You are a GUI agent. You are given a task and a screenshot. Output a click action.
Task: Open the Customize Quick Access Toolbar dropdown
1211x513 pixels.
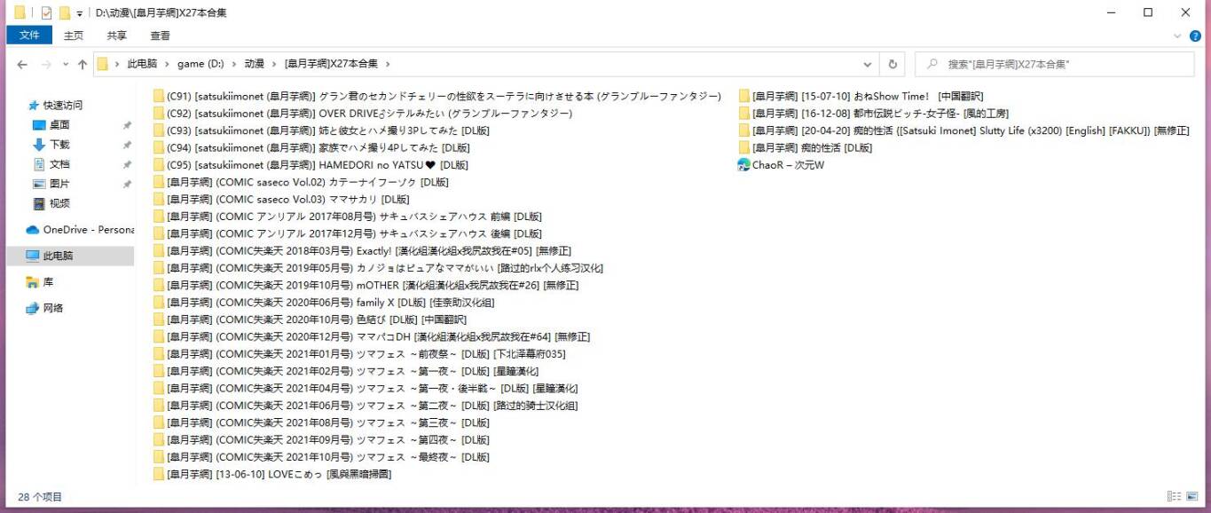point(79,13)
